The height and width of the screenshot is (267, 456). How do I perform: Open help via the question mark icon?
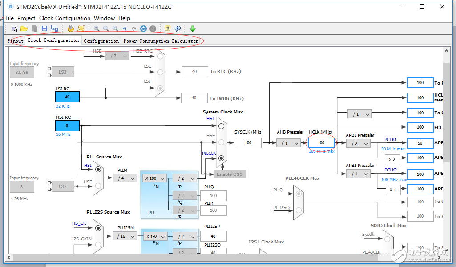(x=168, y=28)
